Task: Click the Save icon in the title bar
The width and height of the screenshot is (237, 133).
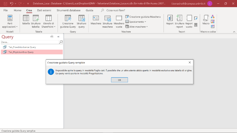Action: tap(5, 4)
